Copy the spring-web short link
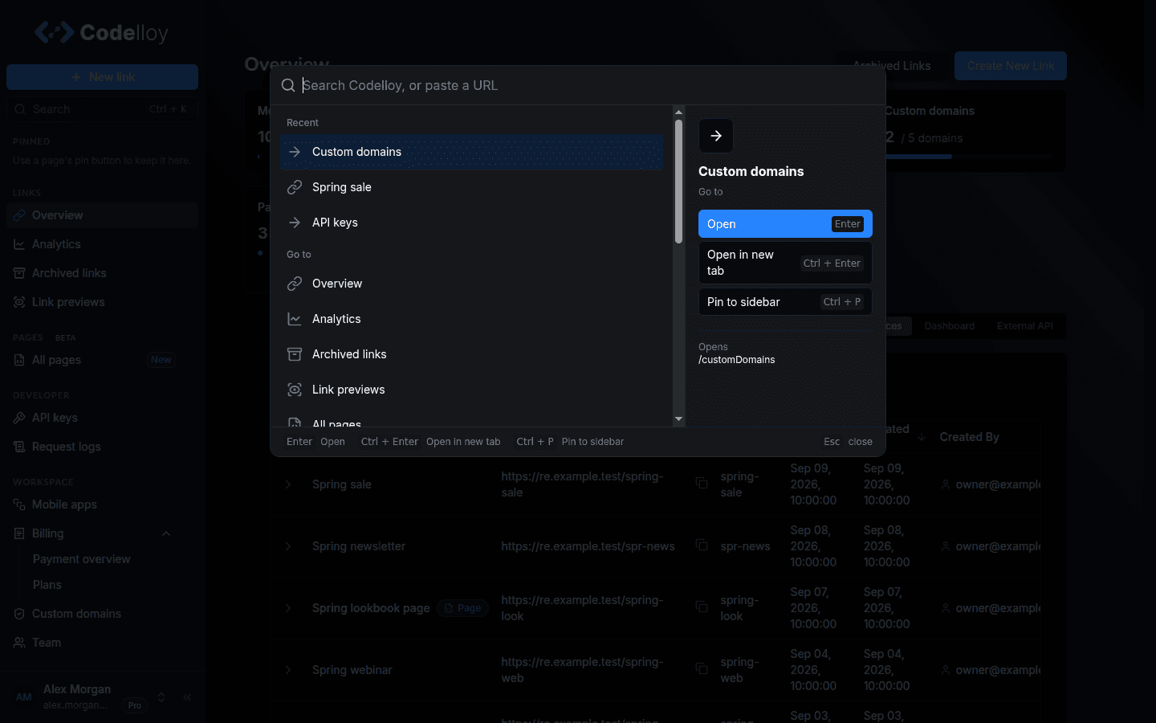This screenshot has height=723, width=1156. pyautogui.click(x=702, y=668)
